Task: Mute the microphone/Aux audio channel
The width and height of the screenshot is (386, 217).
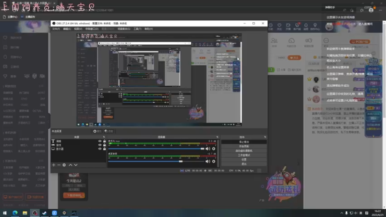Action: pos(208,149)
